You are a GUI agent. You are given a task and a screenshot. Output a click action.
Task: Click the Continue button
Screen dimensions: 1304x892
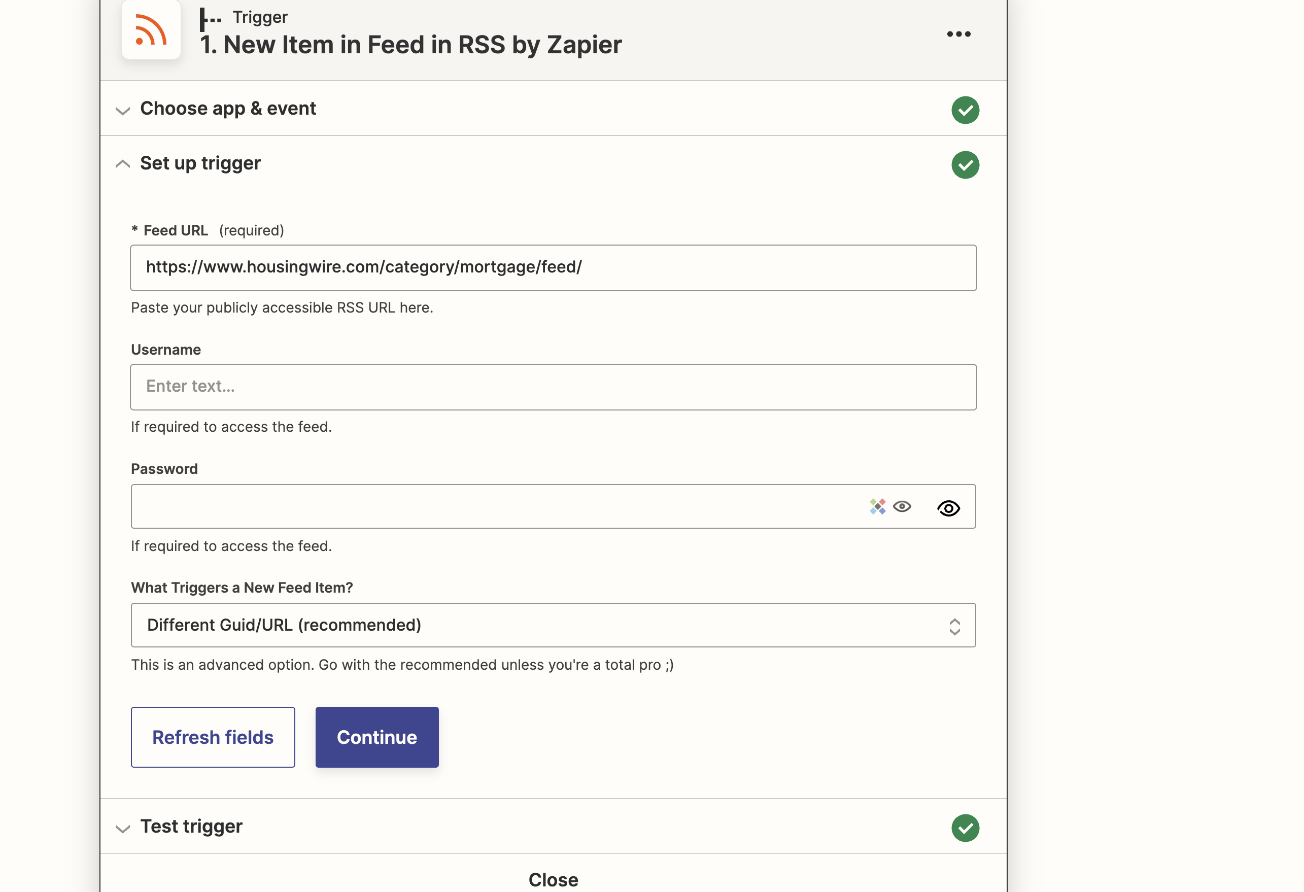(x=377, y=737)
